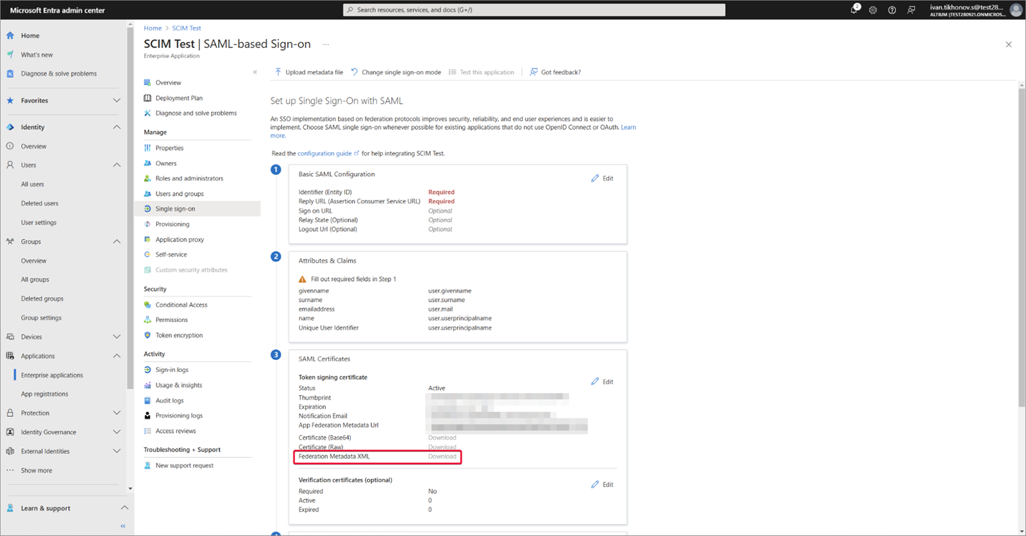Click the Audit logs icon
1026x536 pixels.
(147, 401)
